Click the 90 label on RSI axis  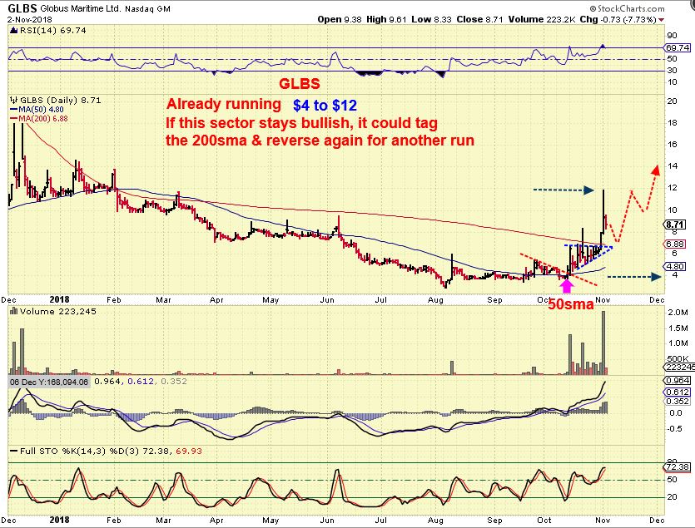coord(672,36)
